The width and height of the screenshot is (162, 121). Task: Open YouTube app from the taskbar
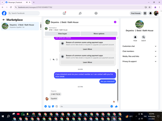pyautogui.click(x=18, y=114)
